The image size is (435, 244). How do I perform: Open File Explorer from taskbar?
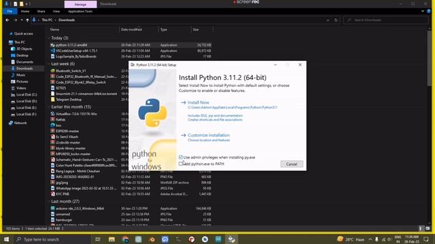111,239
